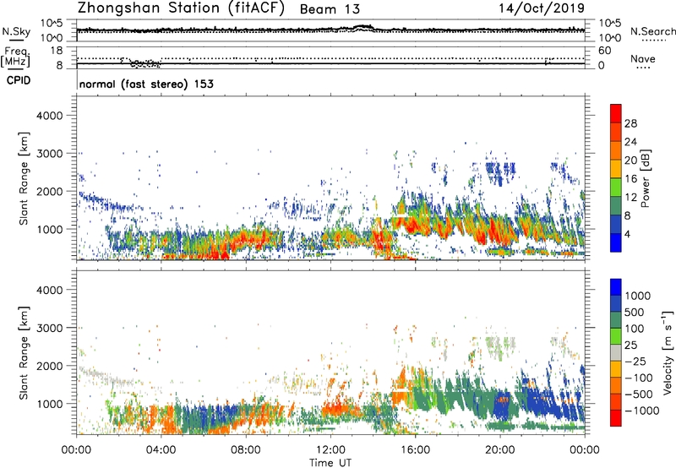
Task: Click the "-25" label on the velocity scale
Action: tap(635, 362)
